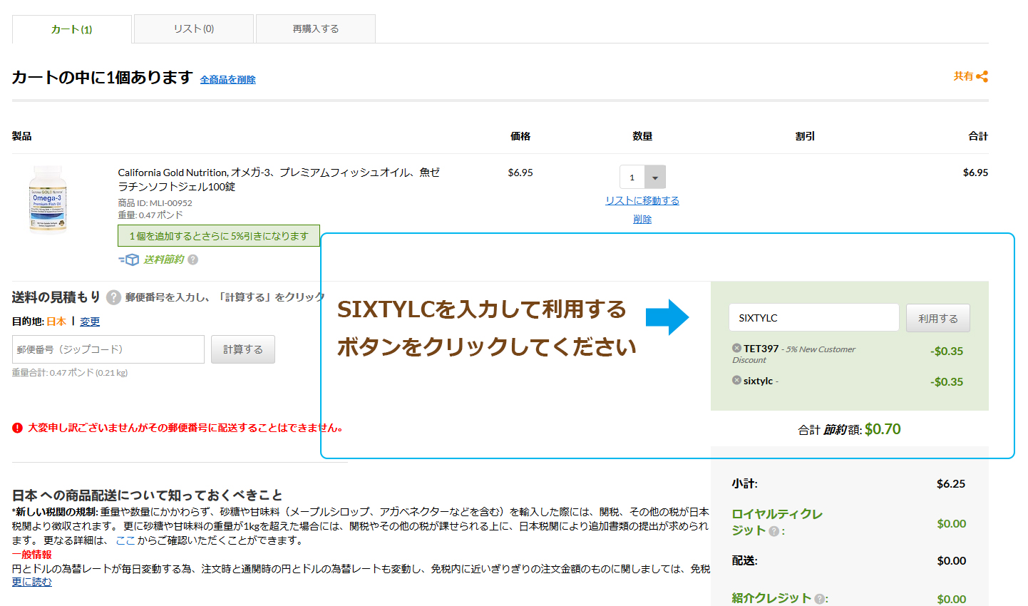This screenshot has height=606, width=1028.
Task: Click the 一般情報 heading
Action: click(x=32, y=555)
